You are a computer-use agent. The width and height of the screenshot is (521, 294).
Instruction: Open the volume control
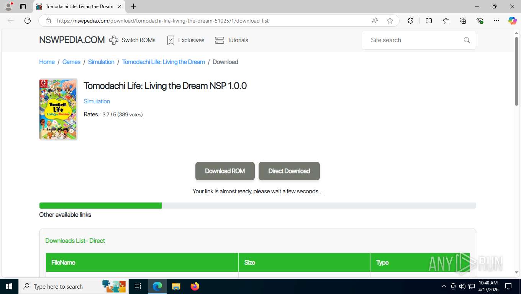(x=462, y=286)
